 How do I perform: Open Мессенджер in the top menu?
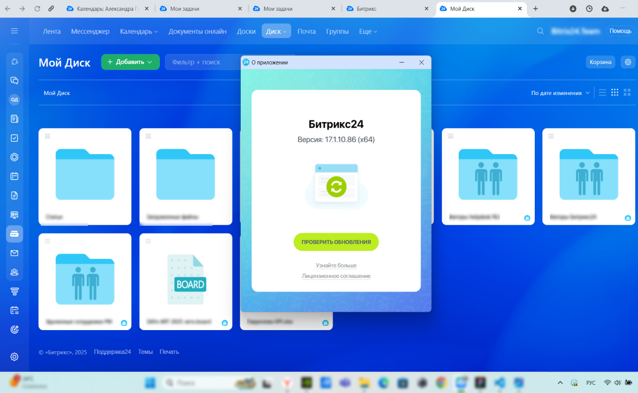pyautogui.click(x=90, y=31)
